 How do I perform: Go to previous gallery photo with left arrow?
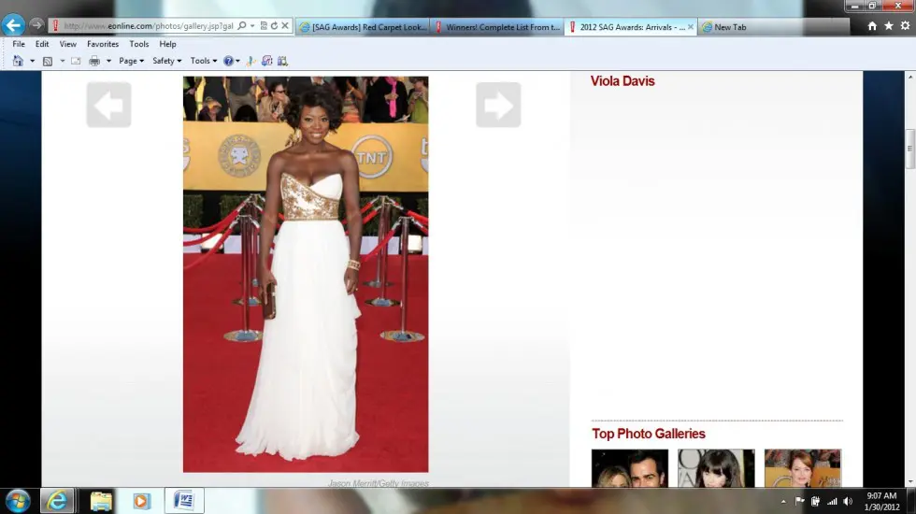tap(108, 105)
